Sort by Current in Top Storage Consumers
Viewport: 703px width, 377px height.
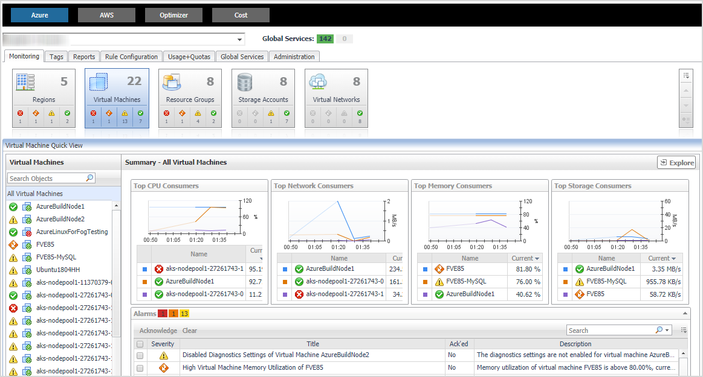(662, 258)
